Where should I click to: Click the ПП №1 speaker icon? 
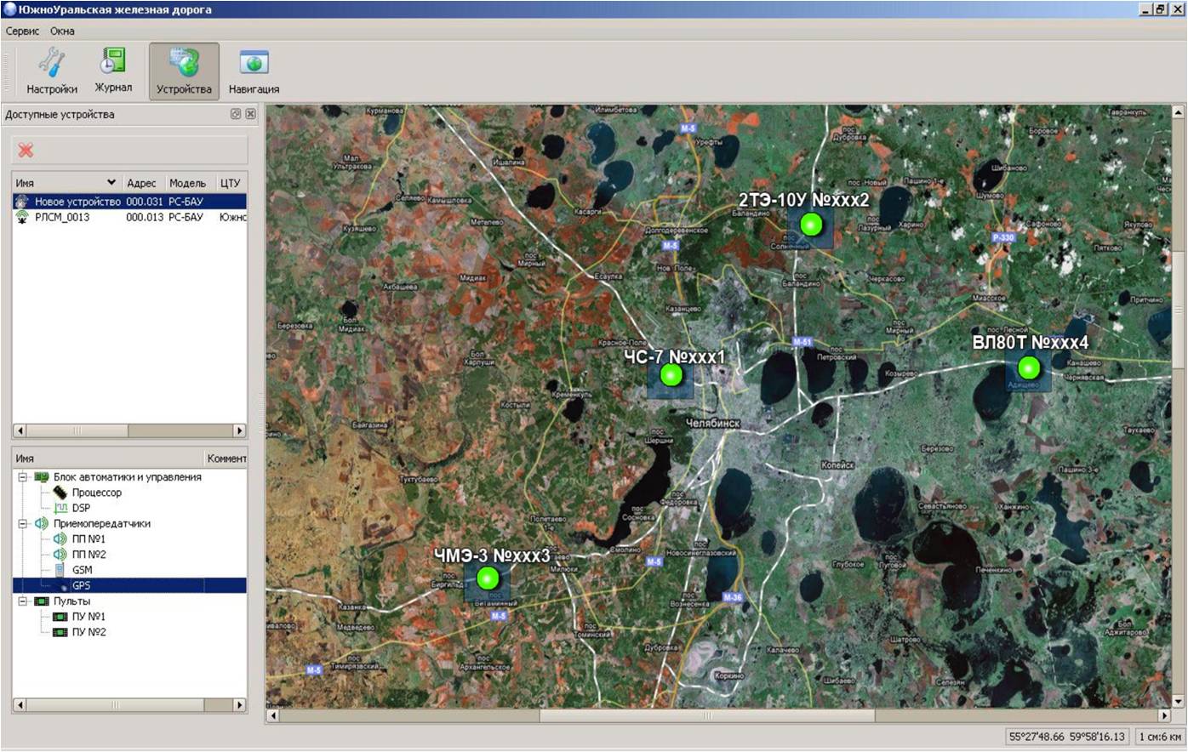pyautogui.click(x=60, y=539)
